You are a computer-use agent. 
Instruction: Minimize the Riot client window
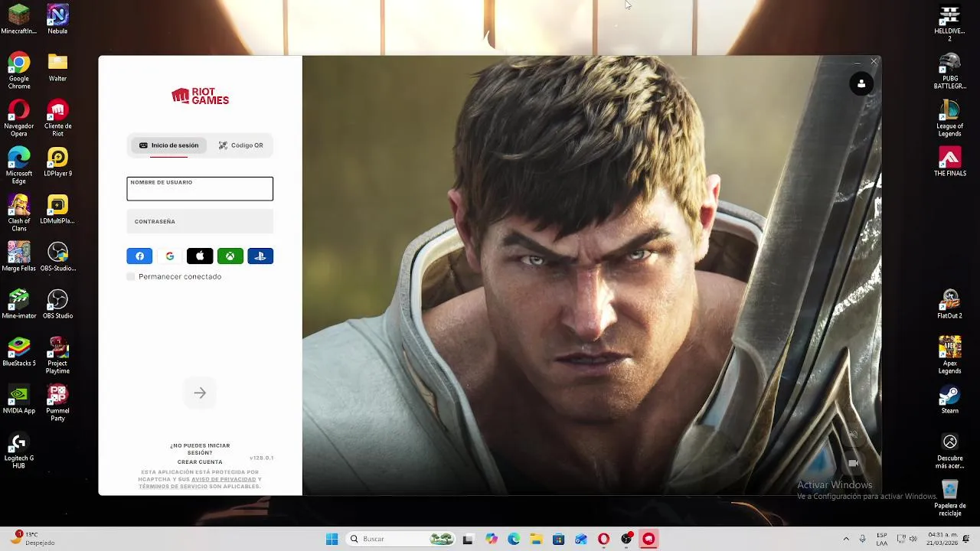pos(857,62)
